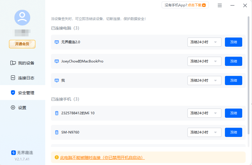The width and height of the screenshot is (252, 165).
Task: Click the warning icon in the bottom notice bar
Action: pos(56,157)
